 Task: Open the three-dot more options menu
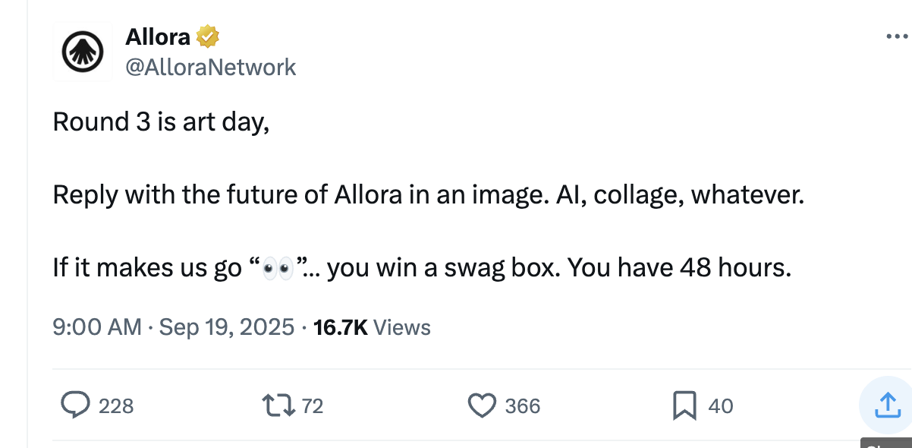898,36
